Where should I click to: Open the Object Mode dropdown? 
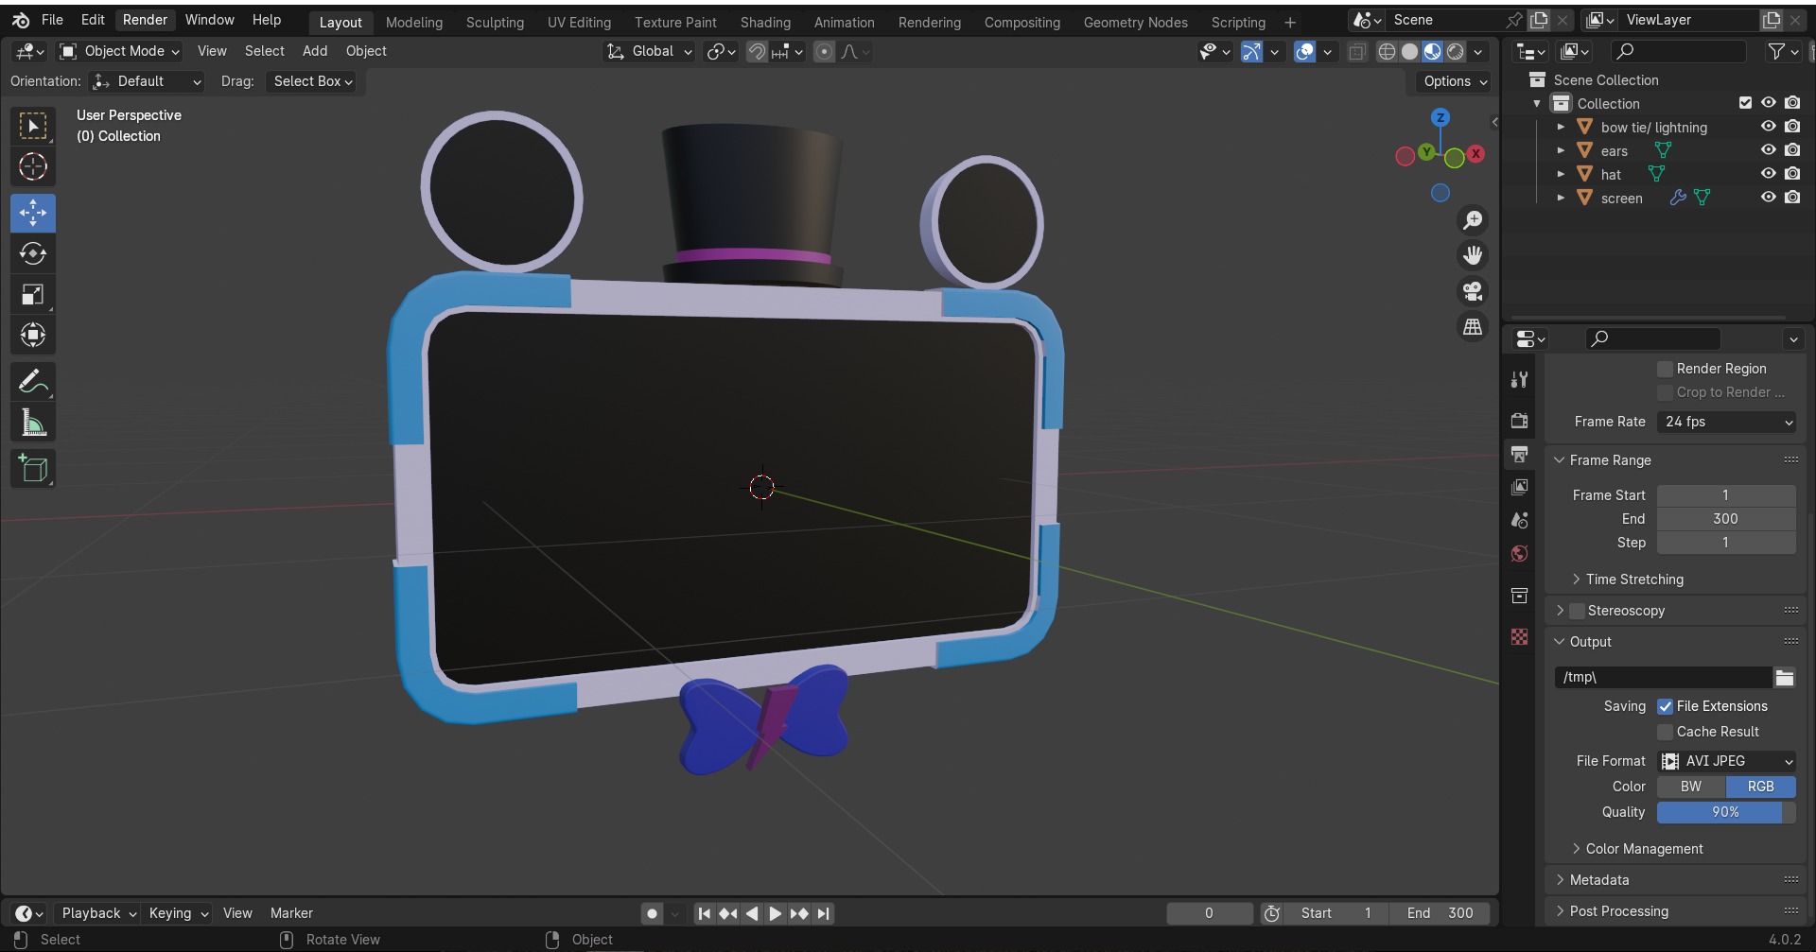tap(119, 51)
